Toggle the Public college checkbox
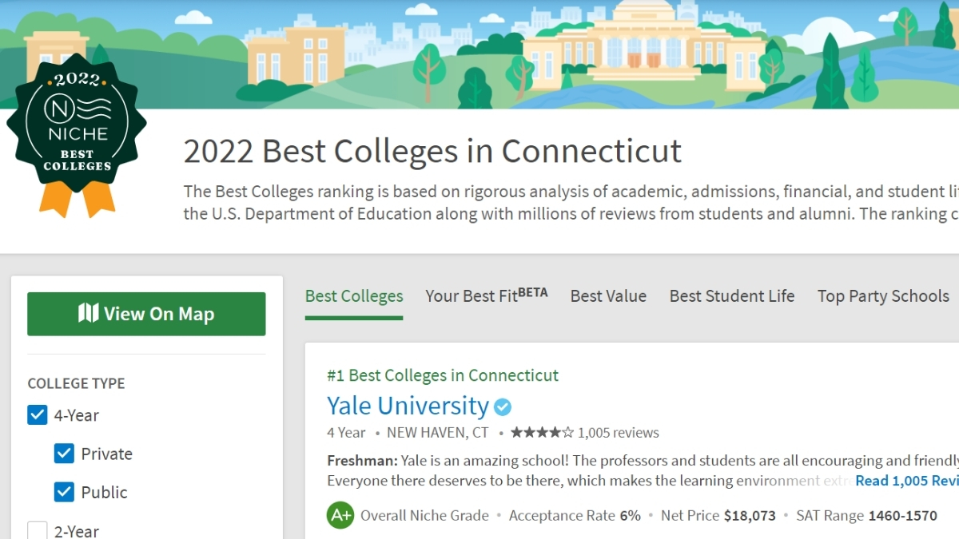This screenshot has width=959, height=539. (64, 492)
